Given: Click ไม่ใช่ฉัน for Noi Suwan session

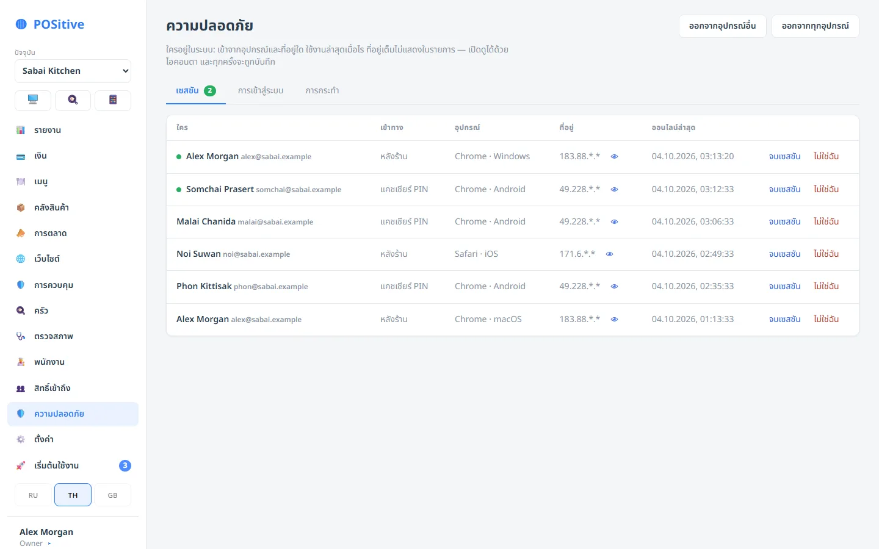Looking at the screenshot, I should (826, 254).
